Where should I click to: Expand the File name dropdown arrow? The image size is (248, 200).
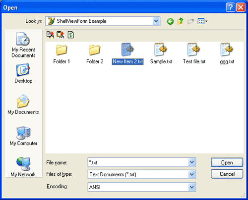pyautogui.click(x=192, y=162)
